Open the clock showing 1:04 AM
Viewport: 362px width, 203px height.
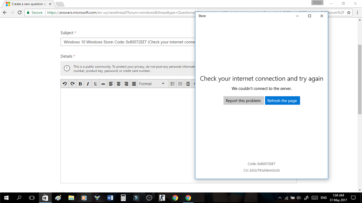click(x=338, y=198)
